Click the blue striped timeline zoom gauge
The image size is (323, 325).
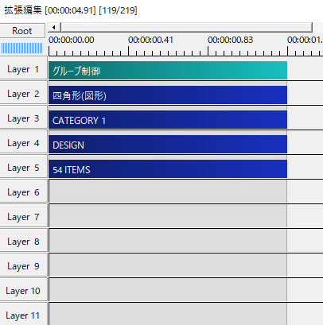click(21, 48)
